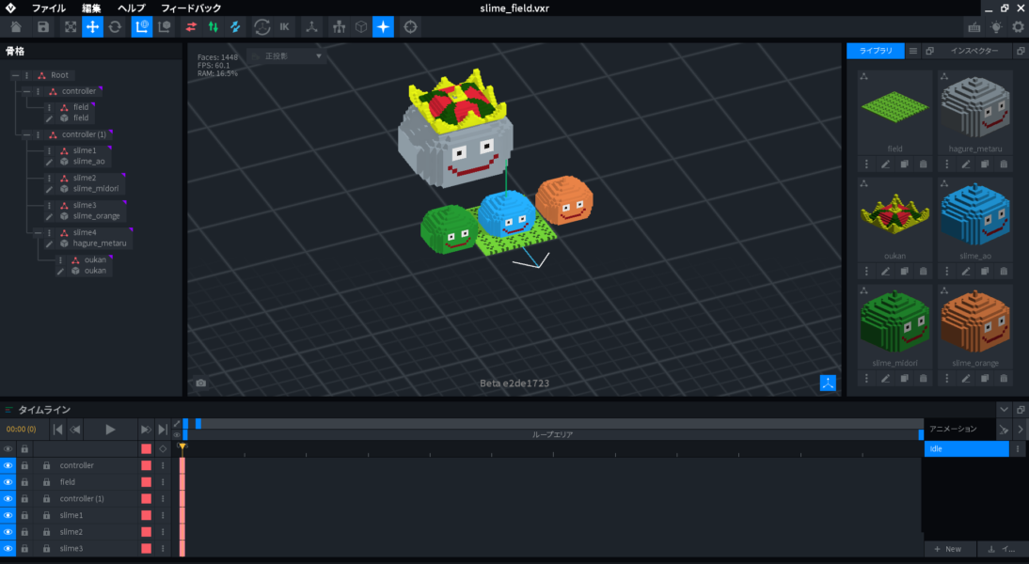Screen dimensions: 1029x564
Task: Click the lightbulb lighting icon
Action: (996, 27)
